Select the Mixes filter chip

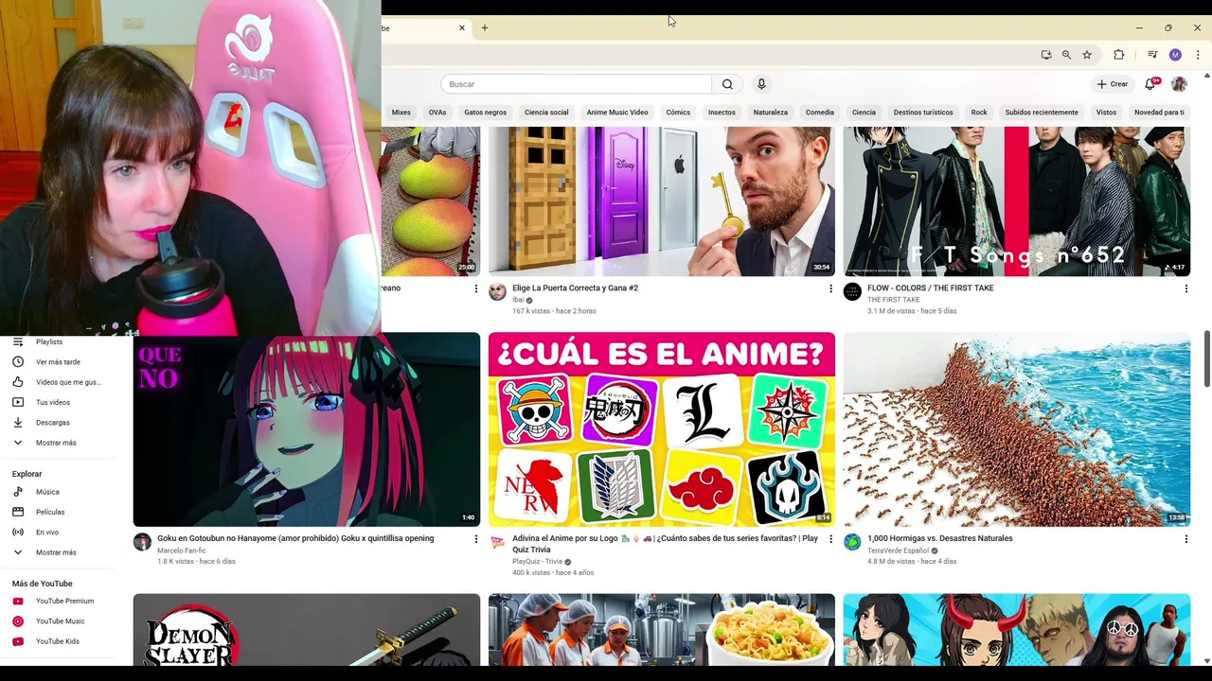401,113
